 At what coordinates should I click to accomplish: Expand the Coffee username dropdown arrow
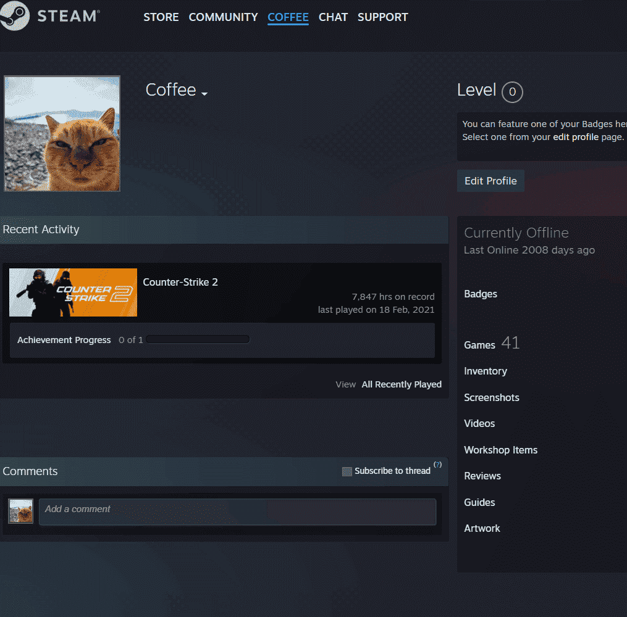click(x=204, y=94)
